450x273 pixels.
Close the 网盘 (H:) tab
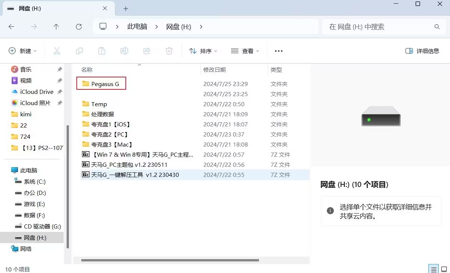[105, 8]
